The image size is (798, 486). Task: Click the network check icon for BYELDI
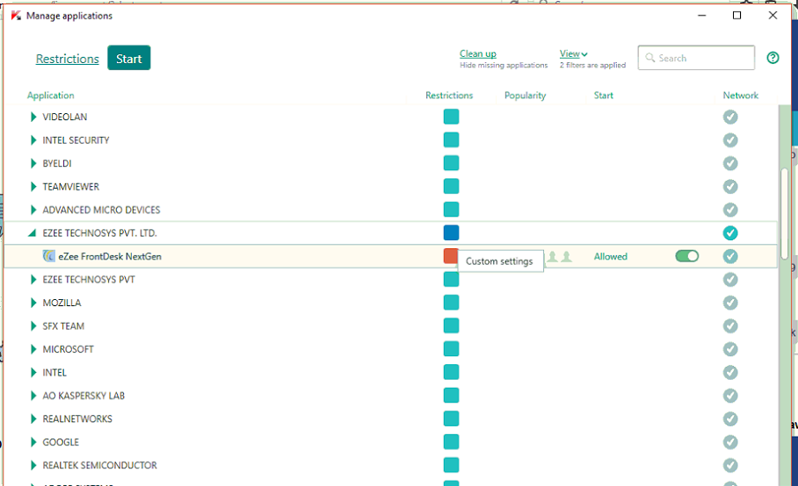730,163
